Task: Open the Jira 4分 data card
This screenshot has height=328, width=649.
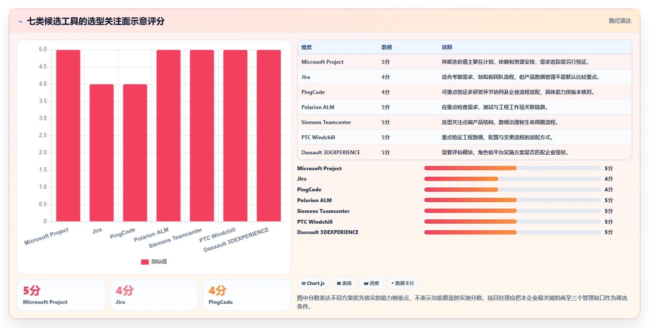Action: 154,295
